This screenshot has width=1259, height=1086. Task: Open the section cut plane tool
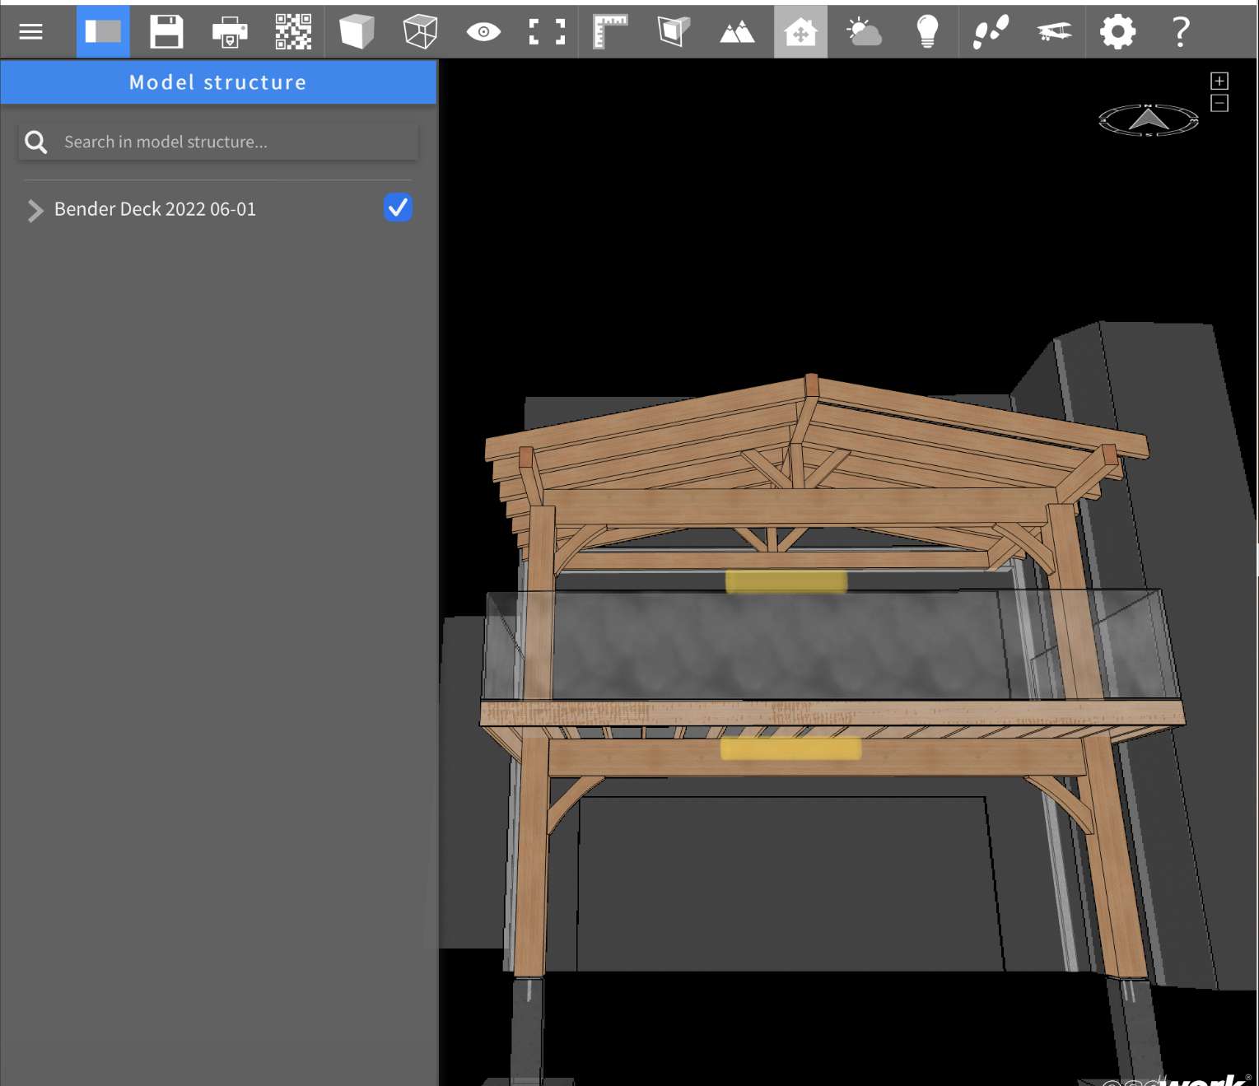coord(674,32)
